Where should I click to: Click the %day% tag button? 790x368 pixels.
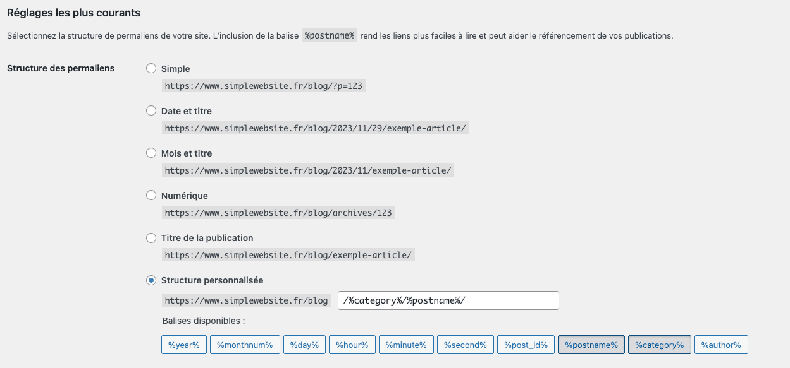pos(304,345)
